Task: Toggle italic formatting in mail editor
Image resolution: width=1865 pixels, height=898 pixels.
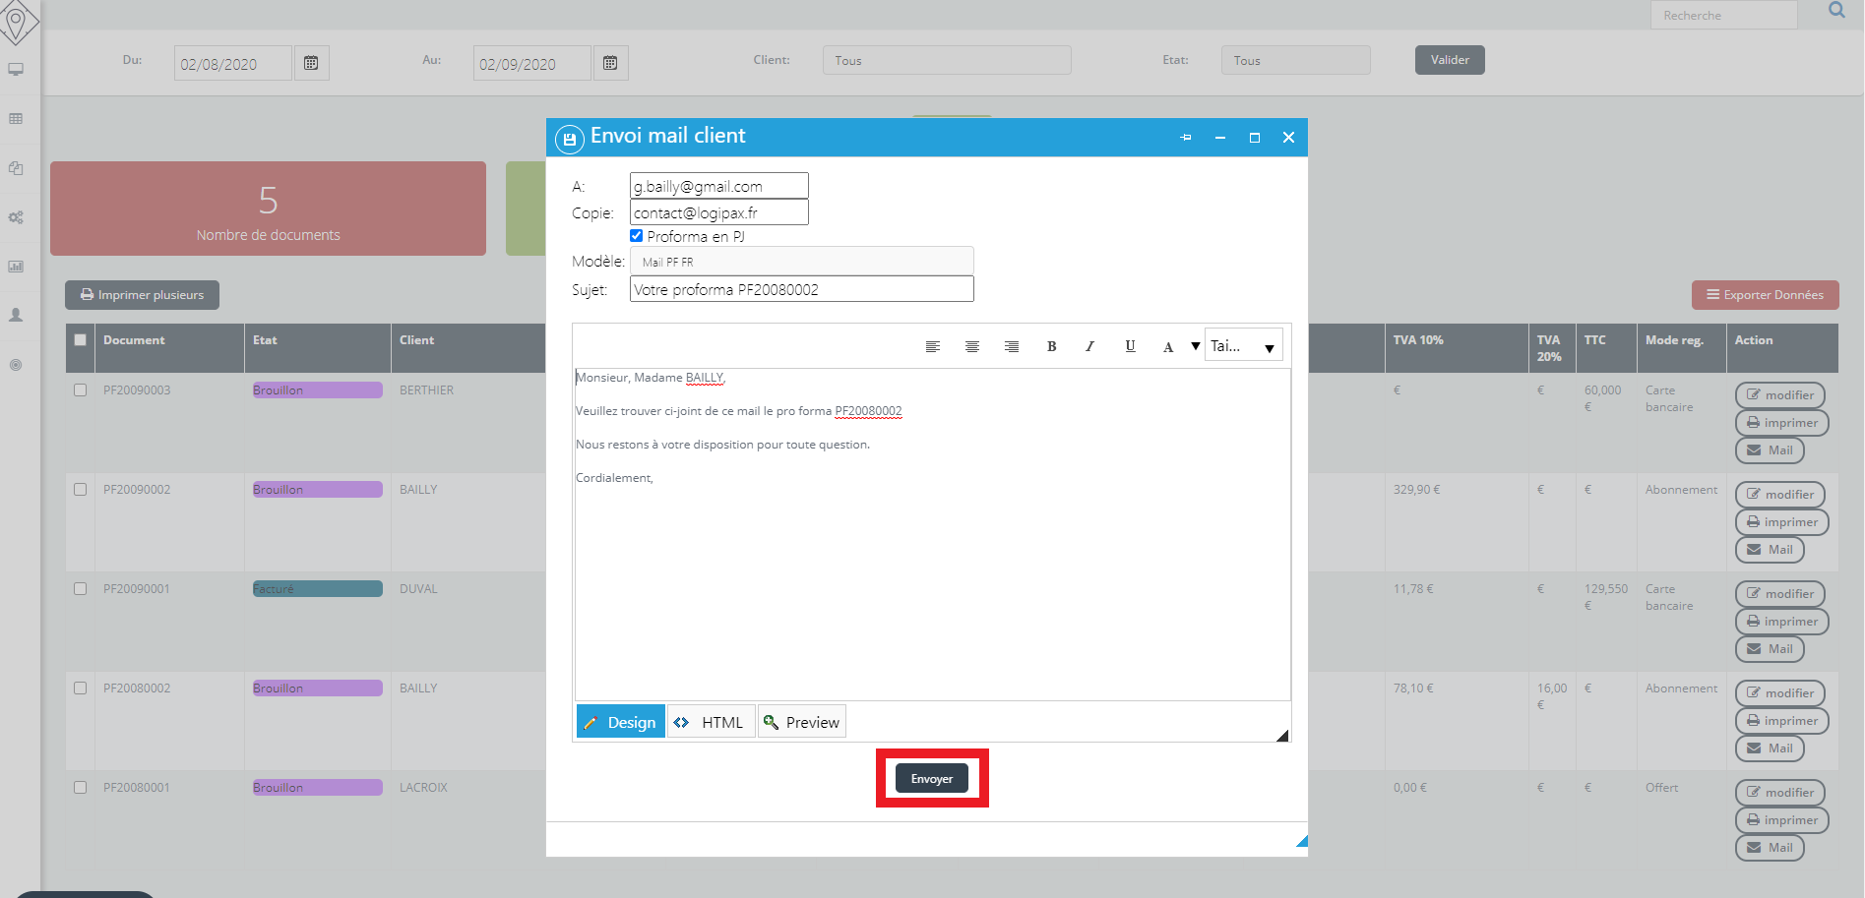Action: (x=1089, y=346)
